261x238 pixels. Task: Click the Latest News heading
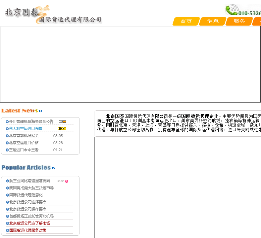(20, 110)
